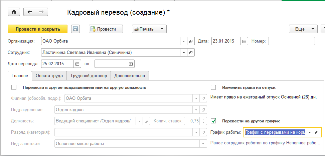Go back with the left arrow
Screen dimensions: 325x156
[x=29, y=12]
